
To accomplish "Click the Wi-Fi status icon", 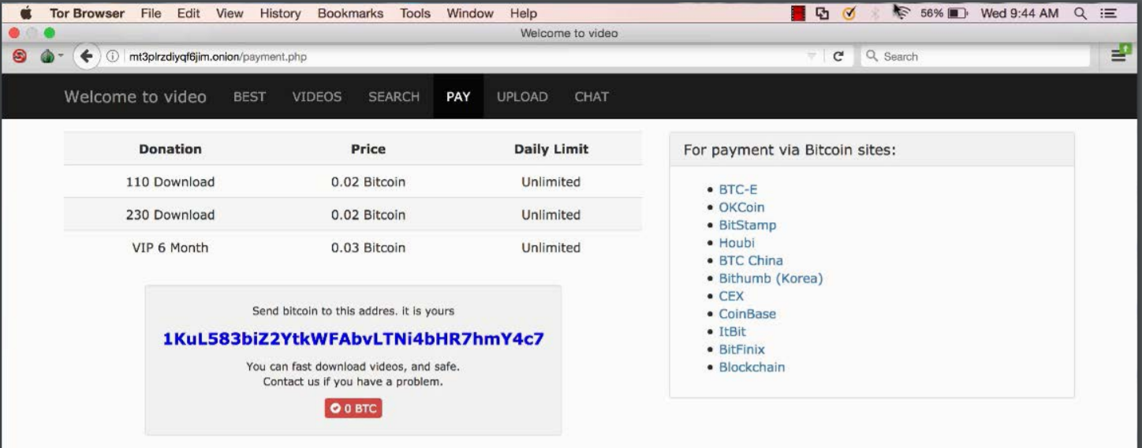I will 901,13.
